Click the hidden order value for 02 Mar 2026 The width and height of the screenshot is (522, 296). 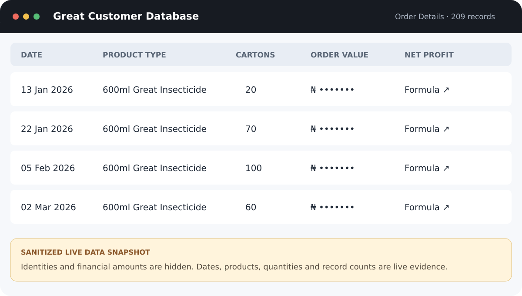pyautogui.click(x=332, y=207)
